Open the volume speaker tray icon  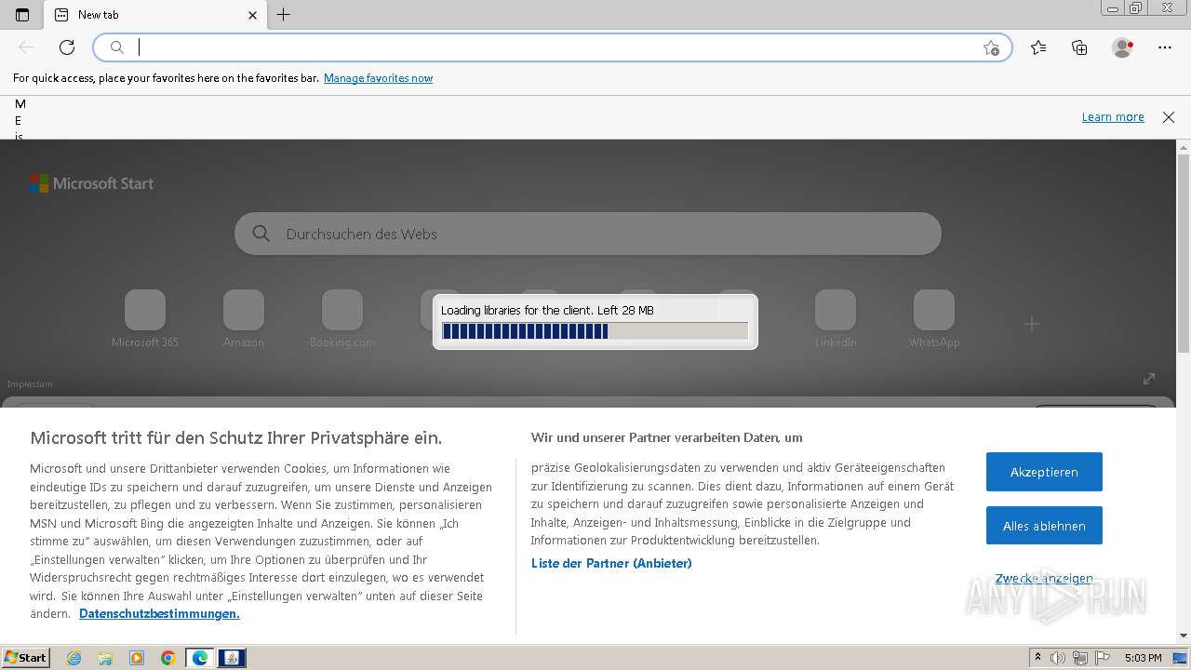tap(1058, 658)
